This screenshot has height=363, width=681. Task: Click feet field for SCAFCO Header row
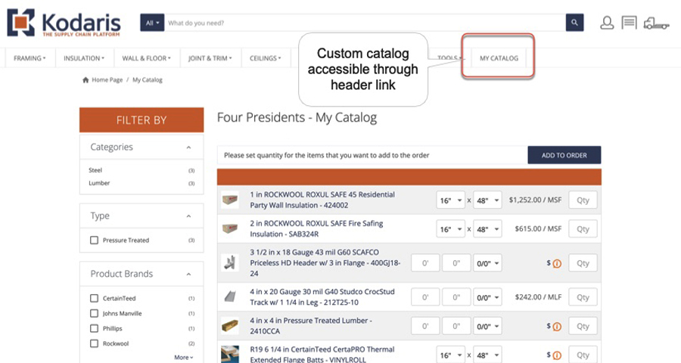click(425, 263)
